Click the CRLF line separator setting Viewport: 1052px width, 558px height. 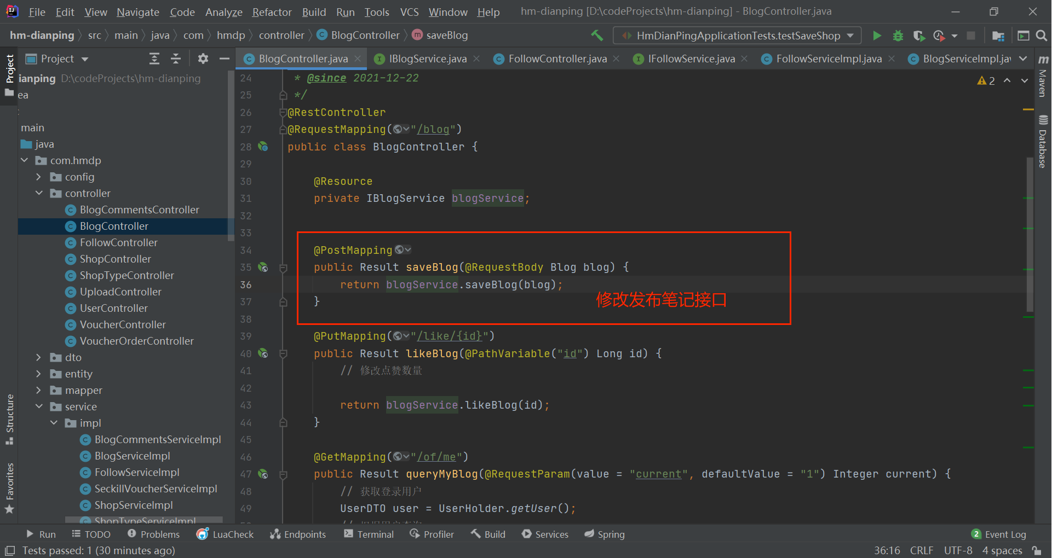[x=922, y=550]
